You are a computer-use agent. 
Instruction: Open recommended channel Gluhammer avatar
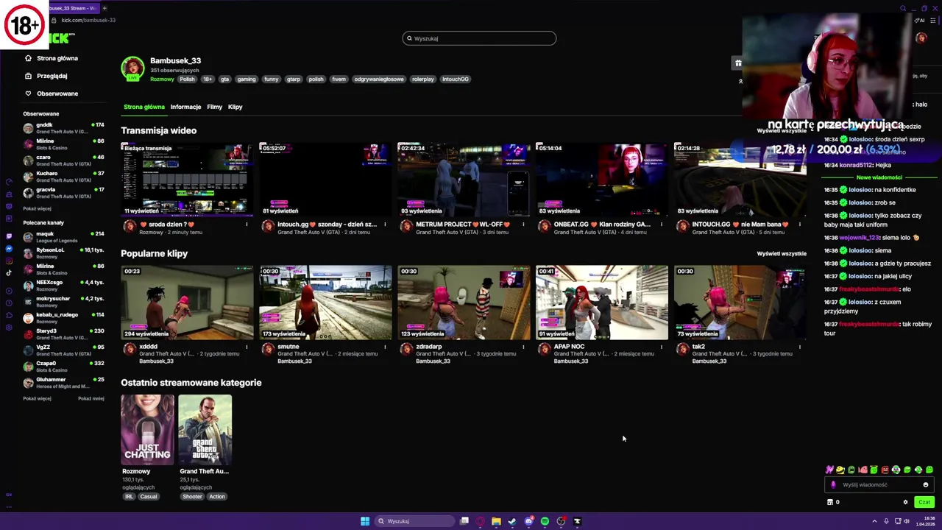point(28,383)
